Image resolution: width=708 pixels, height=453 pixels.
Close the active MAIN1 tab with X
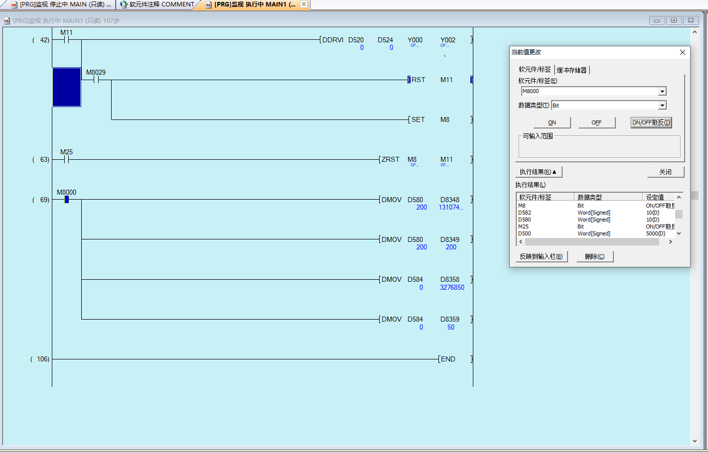304,4
